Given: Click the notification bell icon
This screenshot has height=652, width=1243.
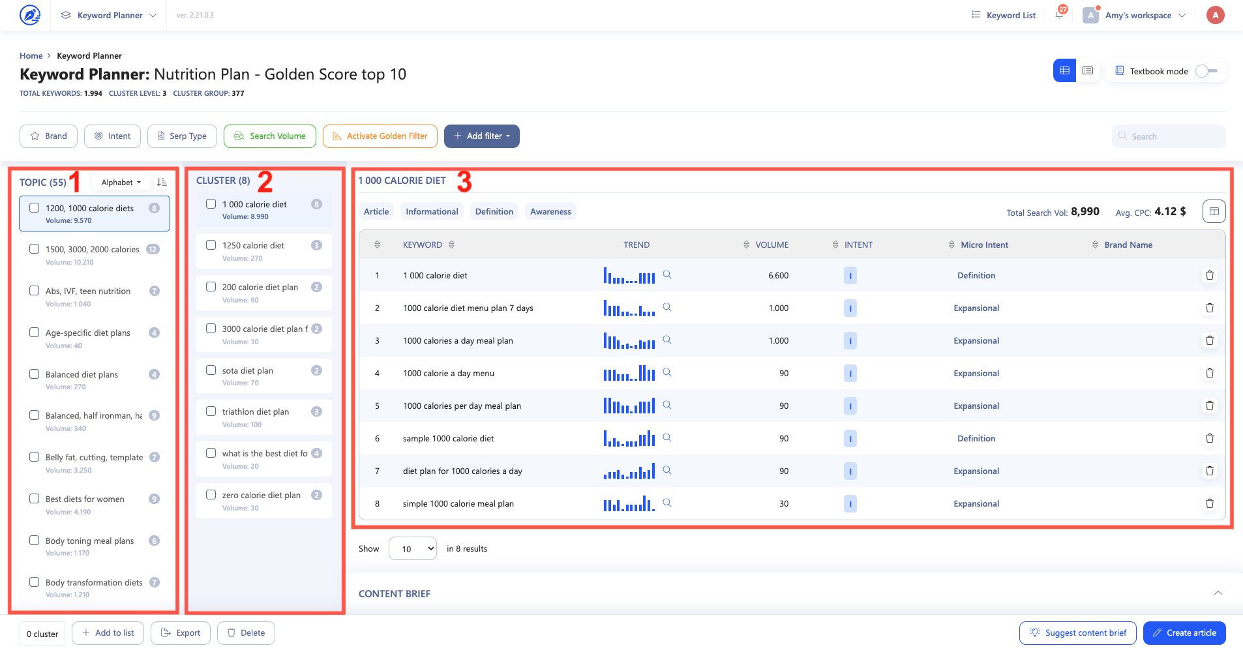Looking at the screenshot, I should click(1059, 15).
